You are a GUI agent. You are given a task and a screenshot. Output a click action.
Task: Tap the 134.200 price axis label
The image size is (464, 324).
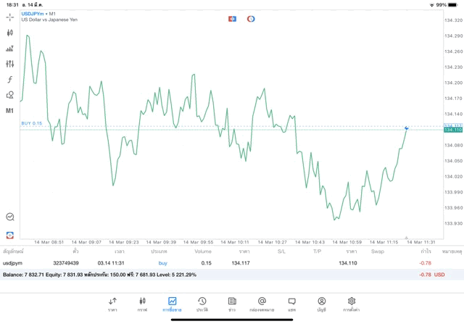[453, 83]
